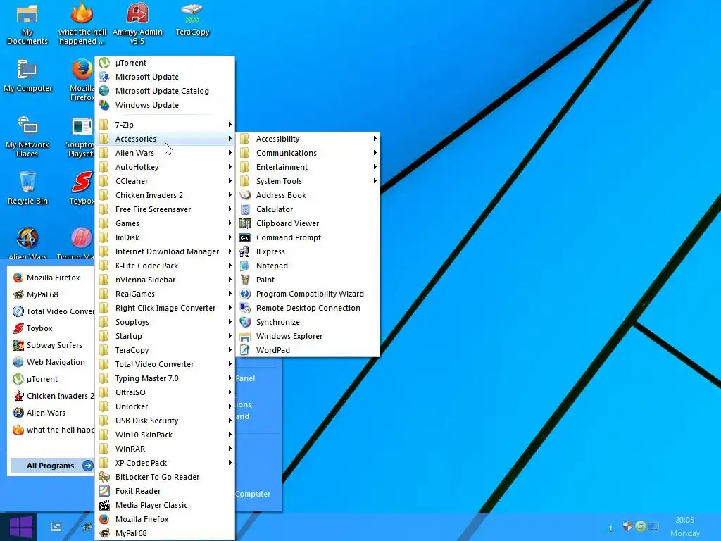Launch Media Player Classic

pyautogui.click(x=165, y=505)
